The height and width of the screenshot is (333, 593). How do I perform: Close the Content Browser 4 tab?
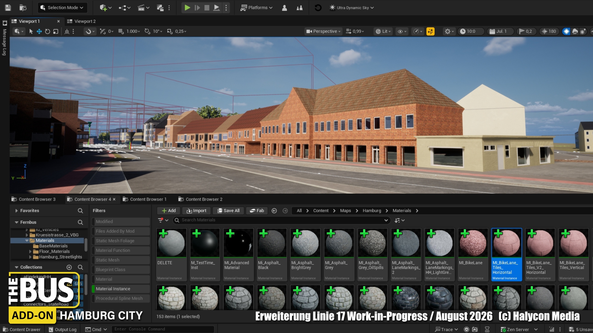coord(114,199)
